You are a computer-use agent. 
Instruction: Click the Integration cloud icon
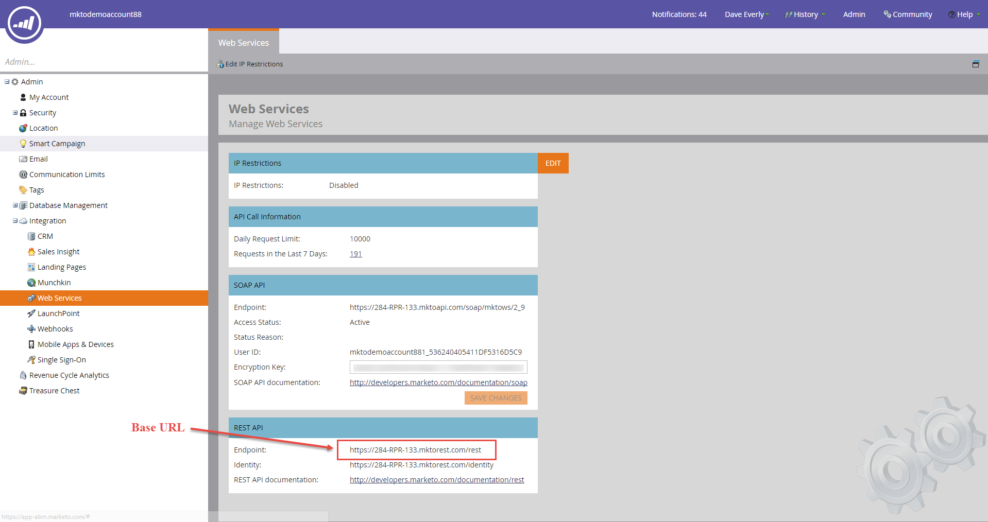[x=23, y=221]
